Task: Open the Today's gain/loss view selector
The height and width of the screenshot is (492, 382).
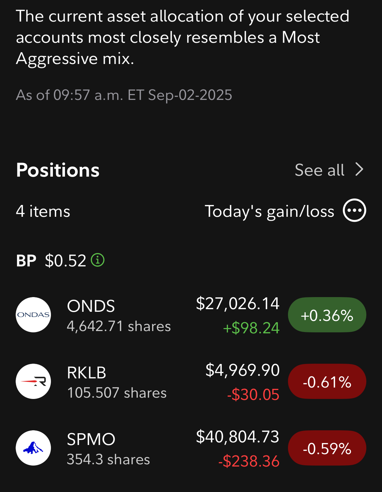Action: click(x=269, y=211)
